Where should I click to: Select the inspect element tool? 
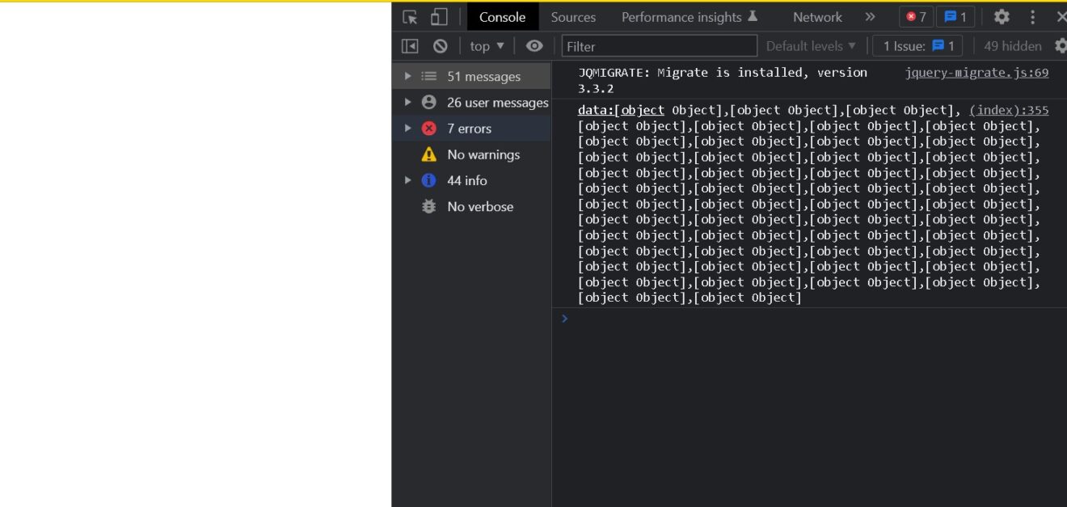click(x=409, y=16)
